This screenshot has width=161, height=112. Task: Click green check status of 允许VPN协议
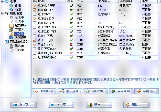point(71,19)
